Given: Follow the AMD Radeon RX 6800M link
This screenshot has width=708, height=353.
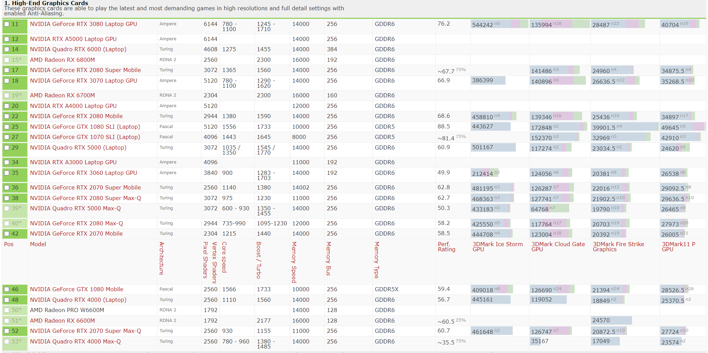Looking at the screenshot, I should (x=62, y=60).
